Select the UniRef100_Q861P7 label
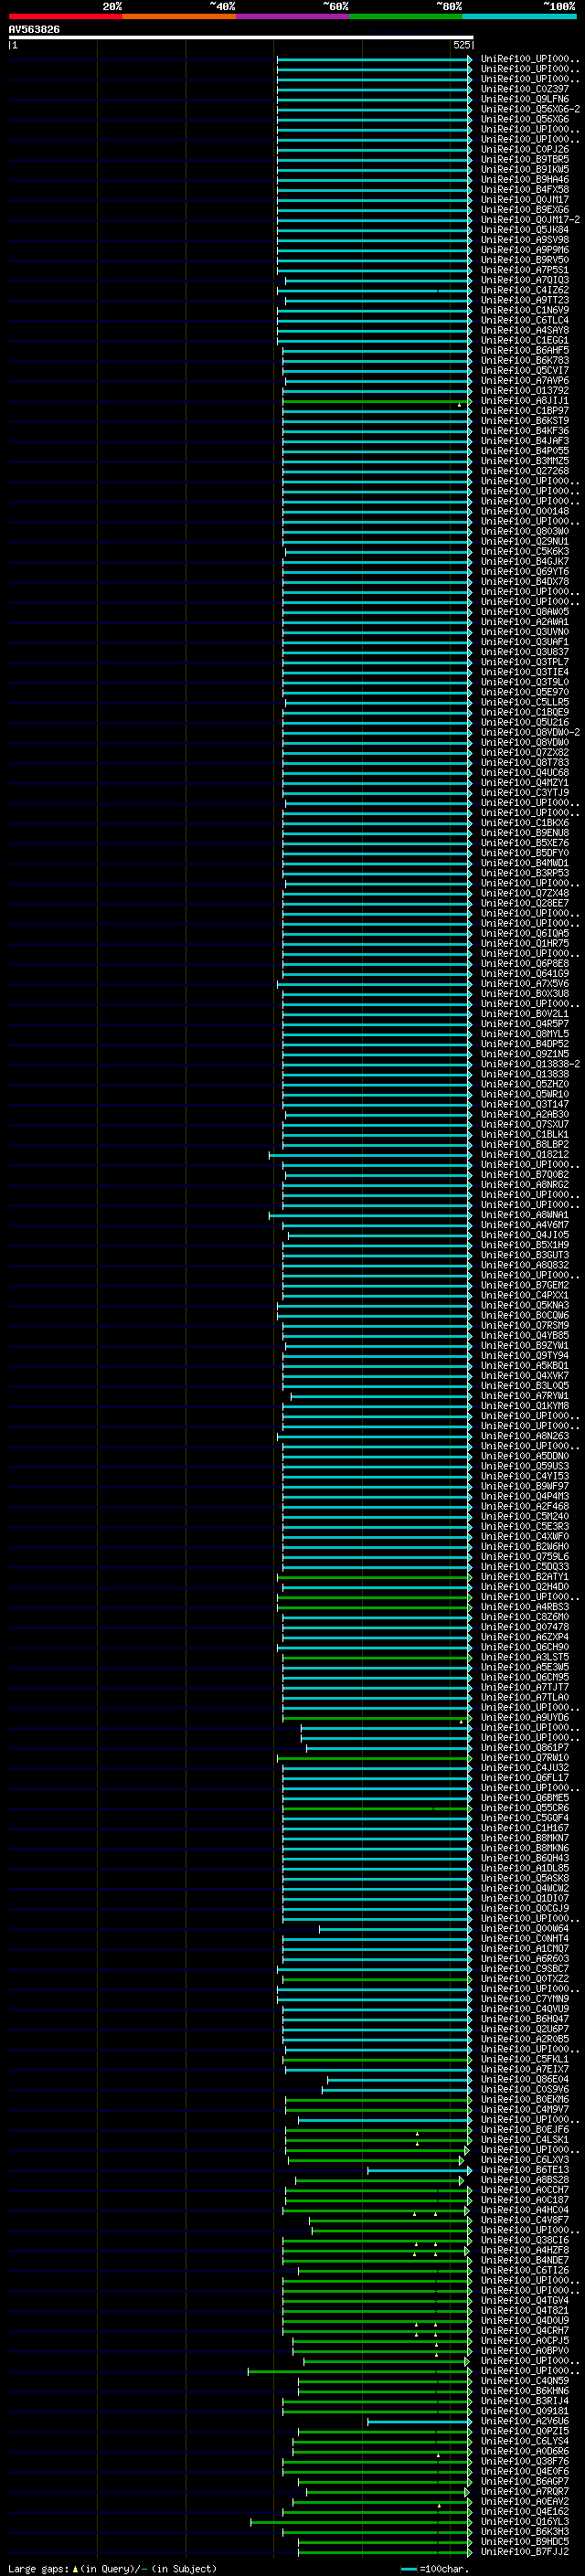This screenshot has height=2576, width=585. click(x=525, y=1748)
